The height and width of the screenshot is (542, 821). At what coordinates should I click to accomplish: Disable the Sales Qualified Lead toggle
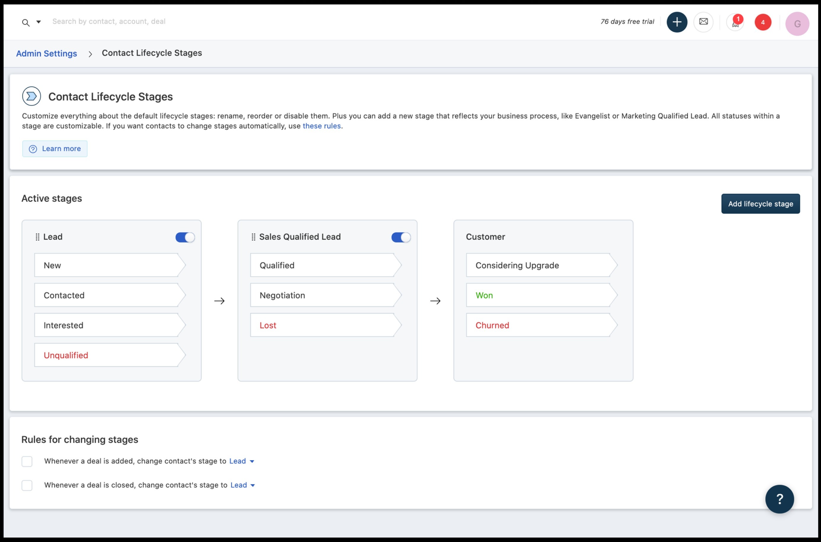[401, 238]
